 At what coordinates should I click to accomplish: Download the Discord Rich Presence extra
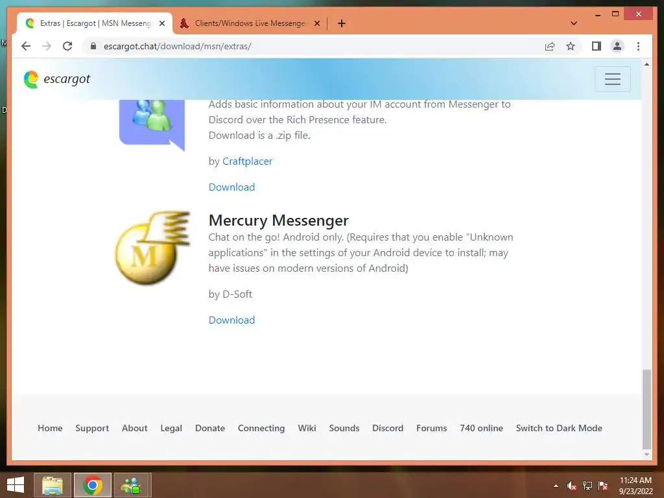[x=231, y=187]
